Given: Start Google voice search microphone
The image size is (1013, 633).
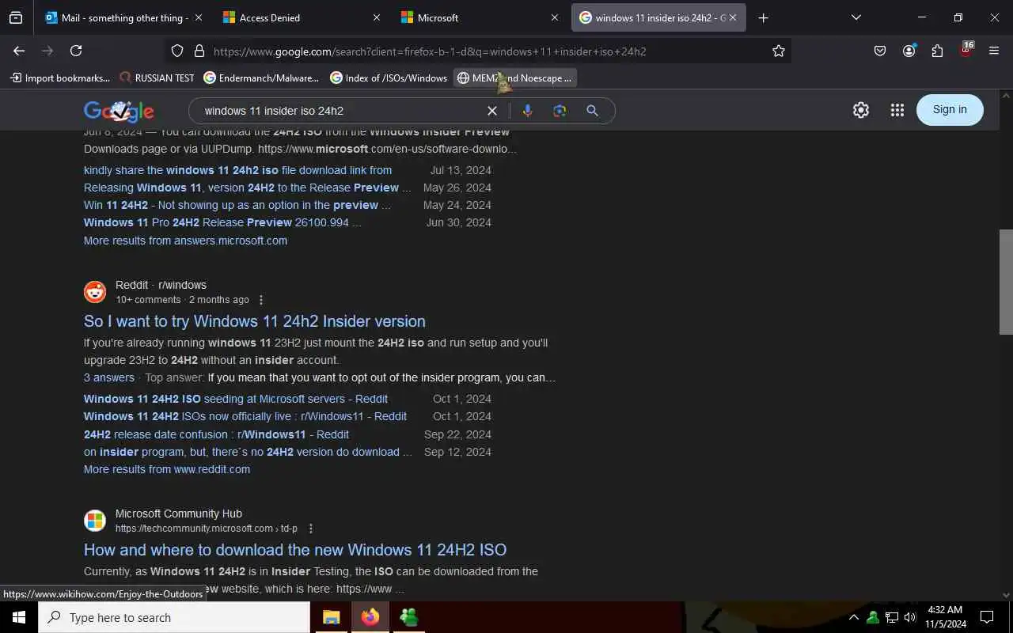Looking at the screenshot, I should click(x=527, y=111).
